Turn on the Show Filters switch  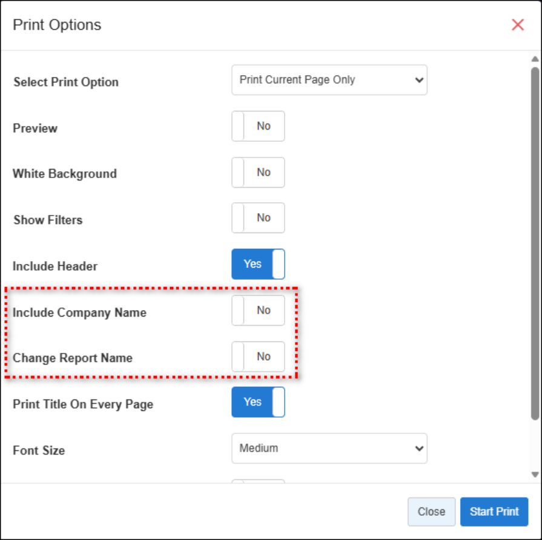[258, 218]
